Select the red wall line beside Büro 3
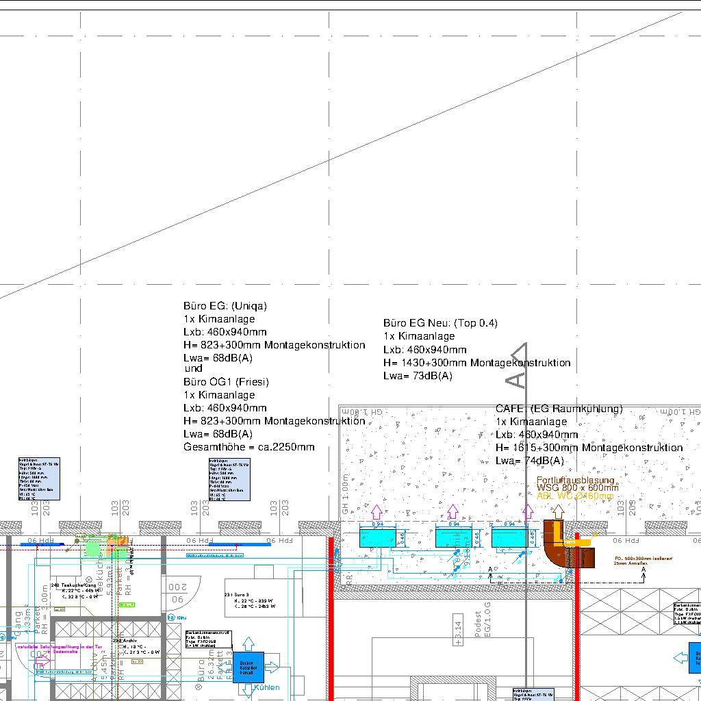 click(331, 619)
